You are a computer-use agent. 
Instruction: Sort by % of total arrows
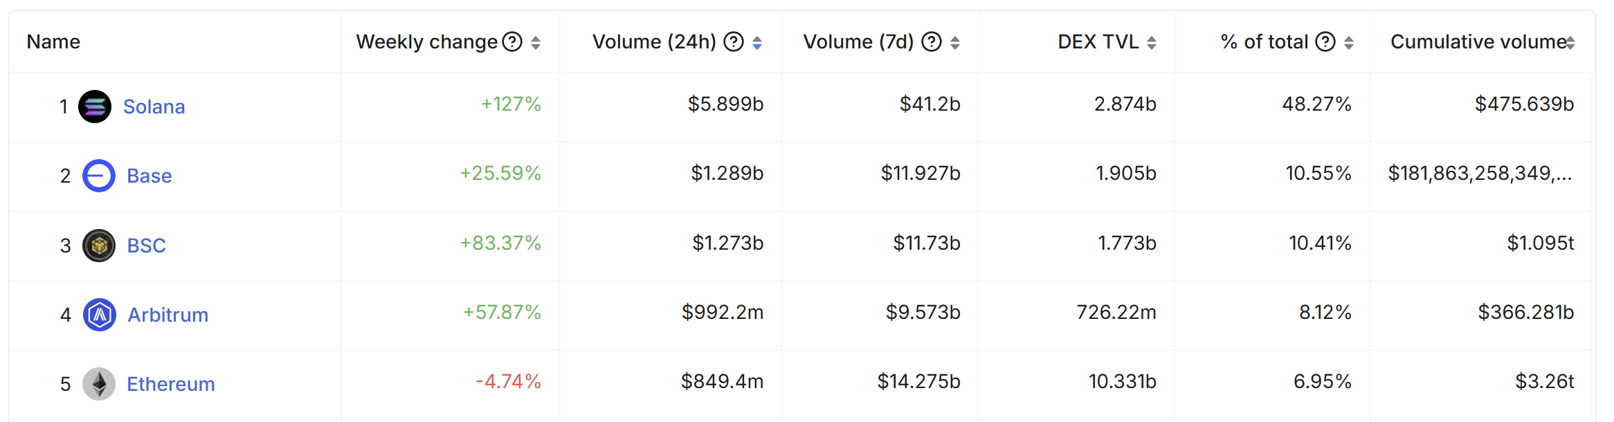(x=1349, y=43)
